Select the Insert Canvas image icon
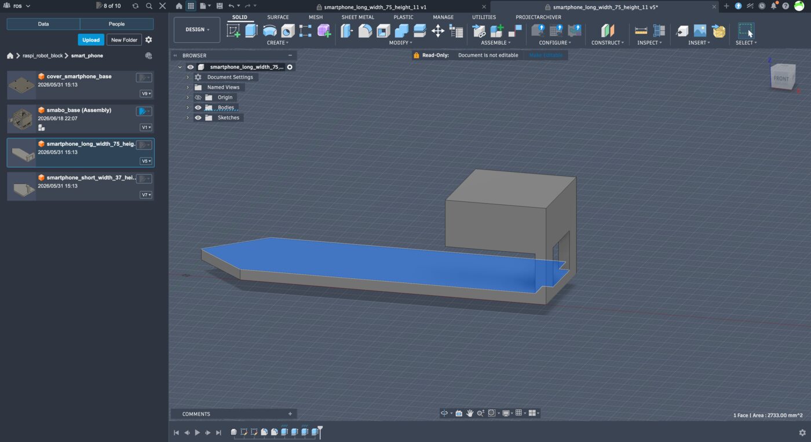Image resolution: width=811 pixels, height=442 pixels. 700,31
